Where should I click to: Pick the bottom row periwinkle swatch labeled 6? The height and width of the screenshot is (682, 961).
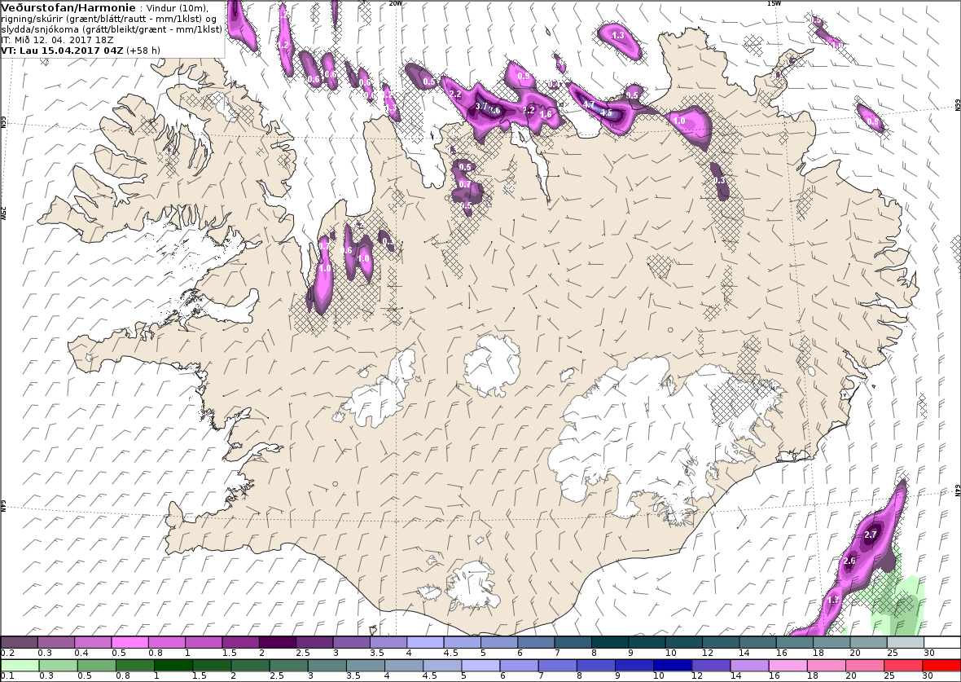pos(519,666)
